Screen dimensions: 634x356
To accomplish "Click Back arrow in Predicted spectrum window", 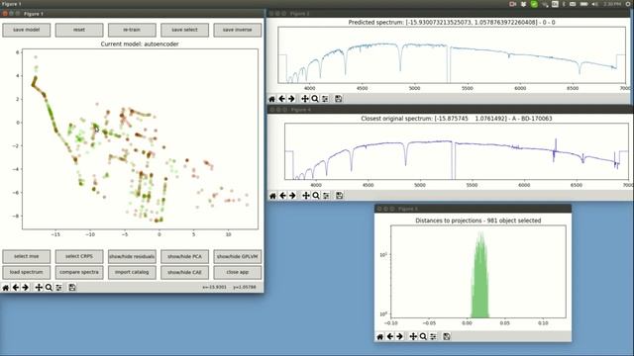I will pyautogui.click(x=281, y=99).
